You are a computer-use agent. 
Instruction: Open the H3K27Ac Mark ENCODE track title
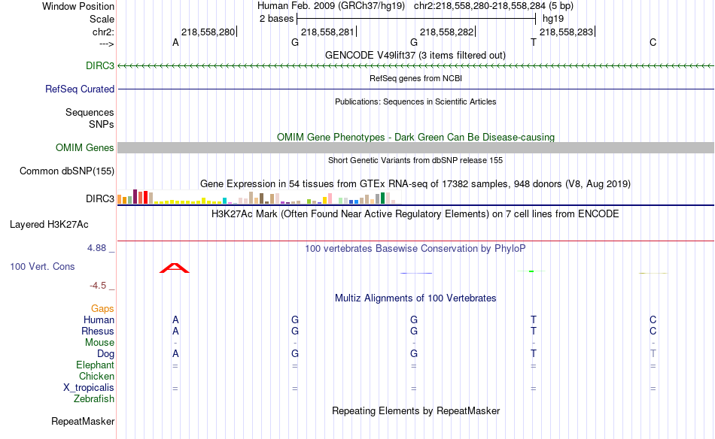(x=415, y=214)
